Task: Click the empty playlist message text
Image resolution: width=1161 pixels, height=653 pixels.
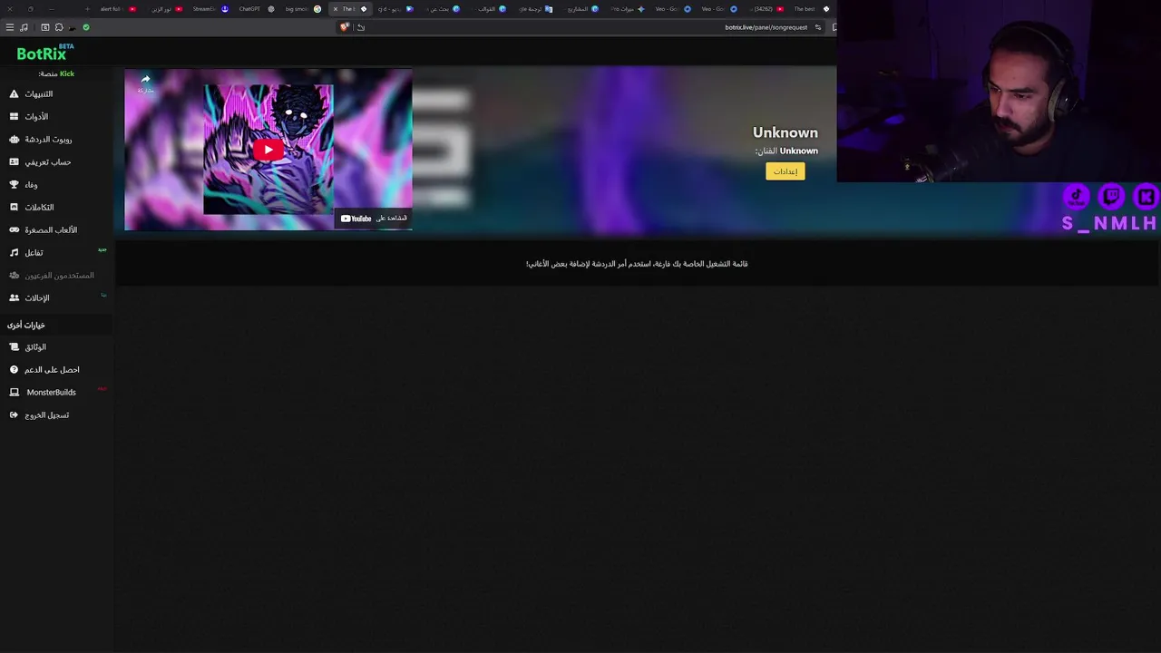Action: pos(637,264)
